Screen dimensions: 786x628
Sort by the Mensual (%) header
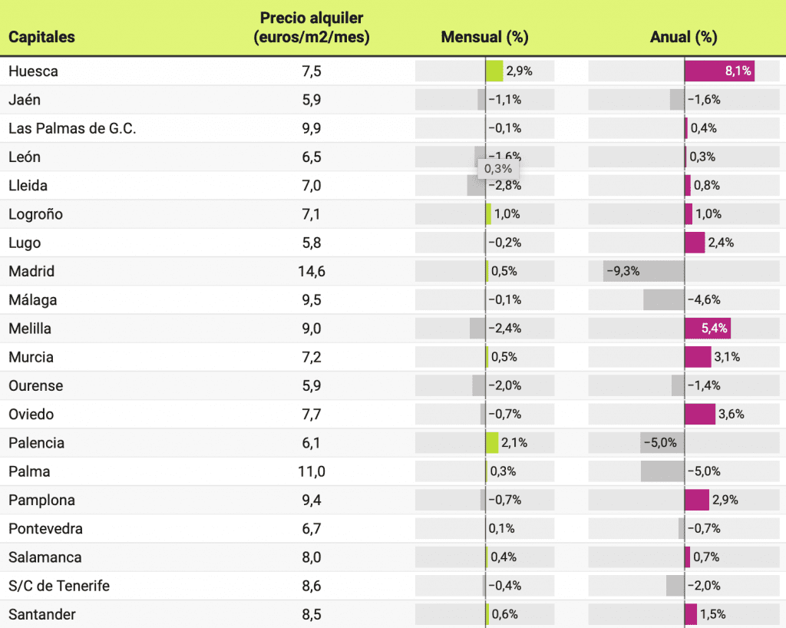(x=484, y=37)
